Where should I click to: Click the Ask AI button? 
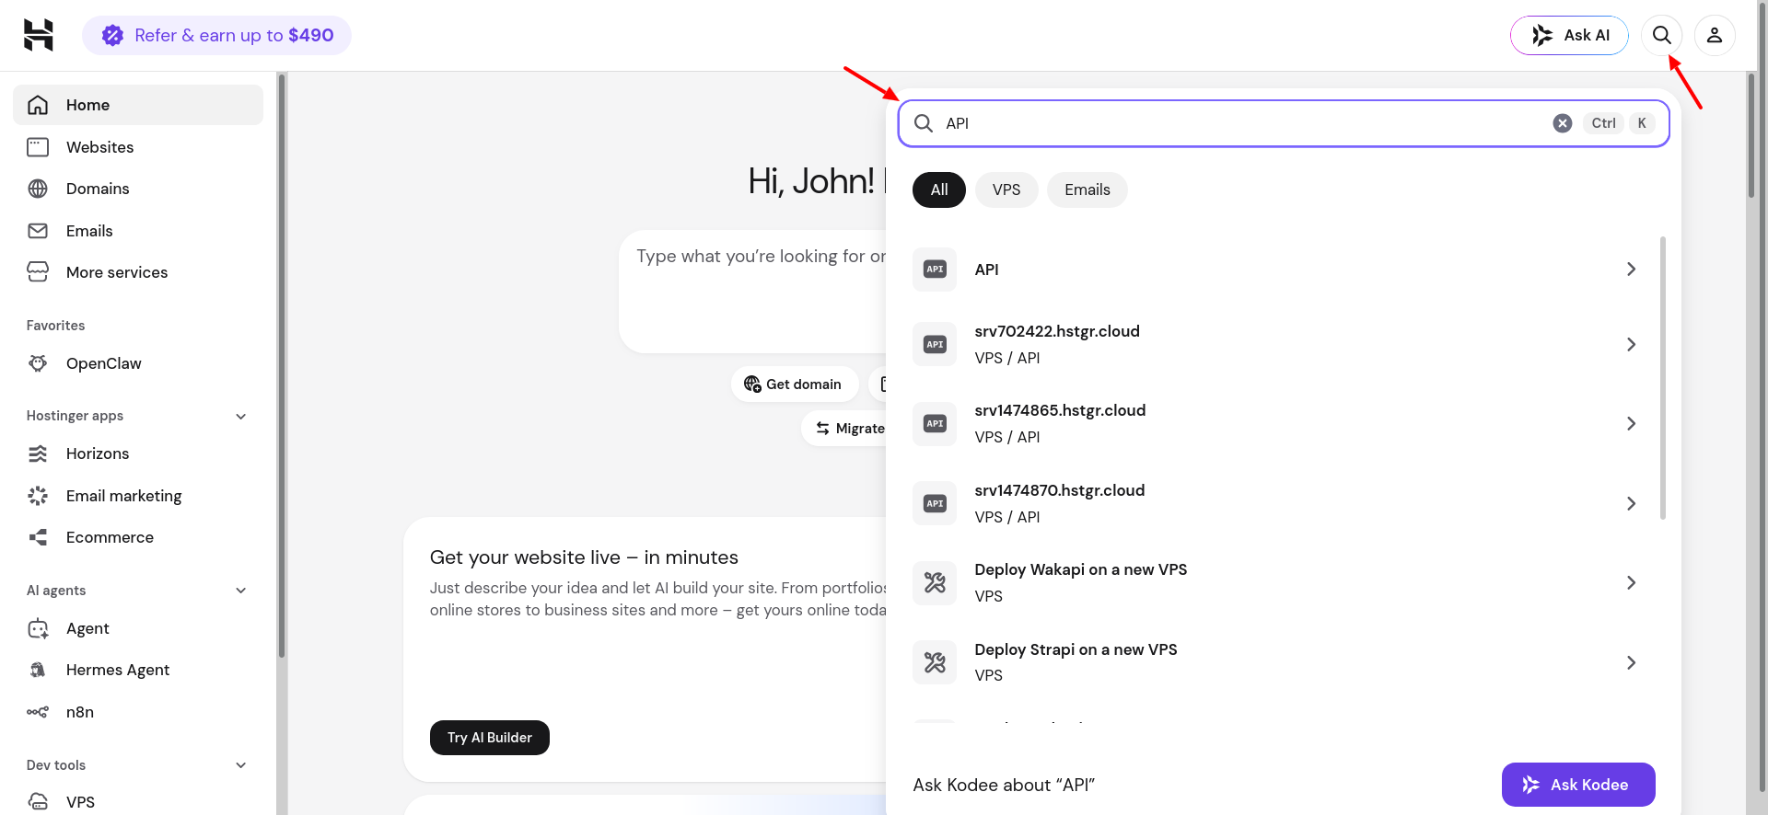pyautogui.click(x=1569, y=35)
